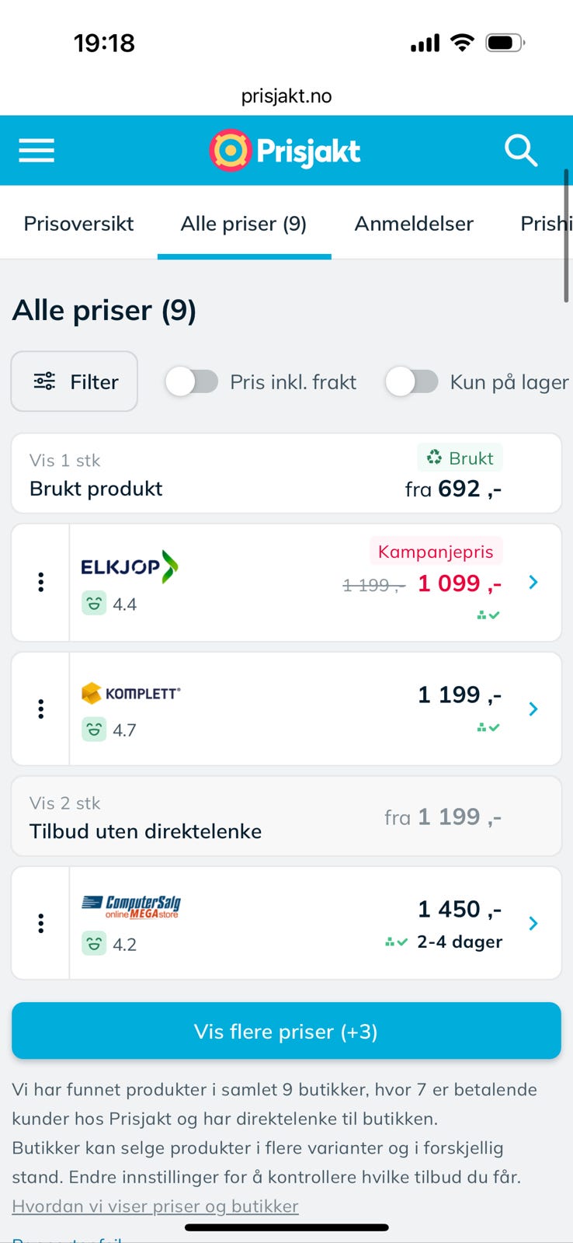Tap the prisjakt.no address bar
573x1243 pixels.
point(286,96)
